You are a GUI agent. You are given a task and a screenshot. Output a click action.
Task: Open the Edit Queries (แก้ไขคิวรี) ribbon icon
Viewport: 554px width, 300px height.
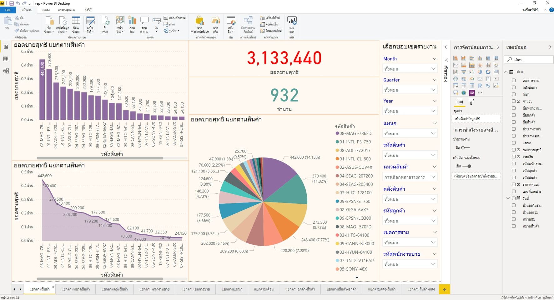90,25
